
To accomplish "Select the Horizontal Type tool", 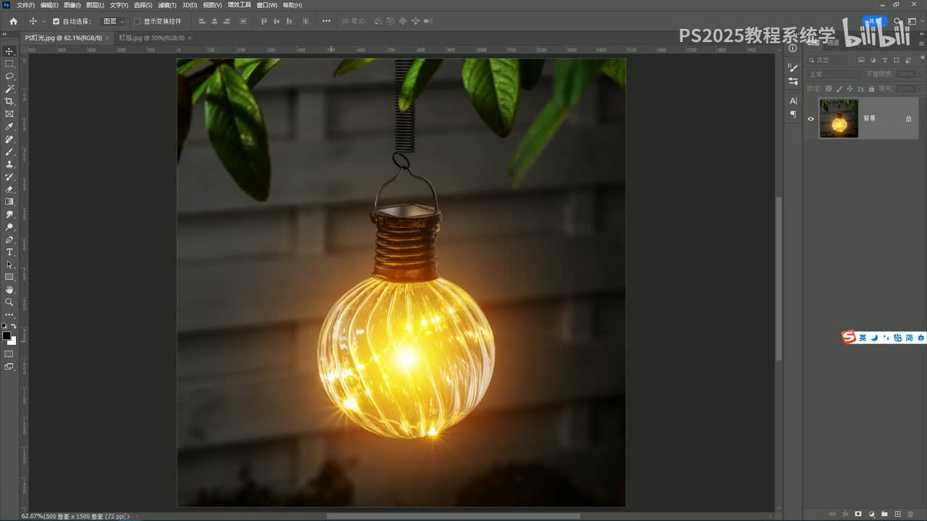I will (9, 252).
